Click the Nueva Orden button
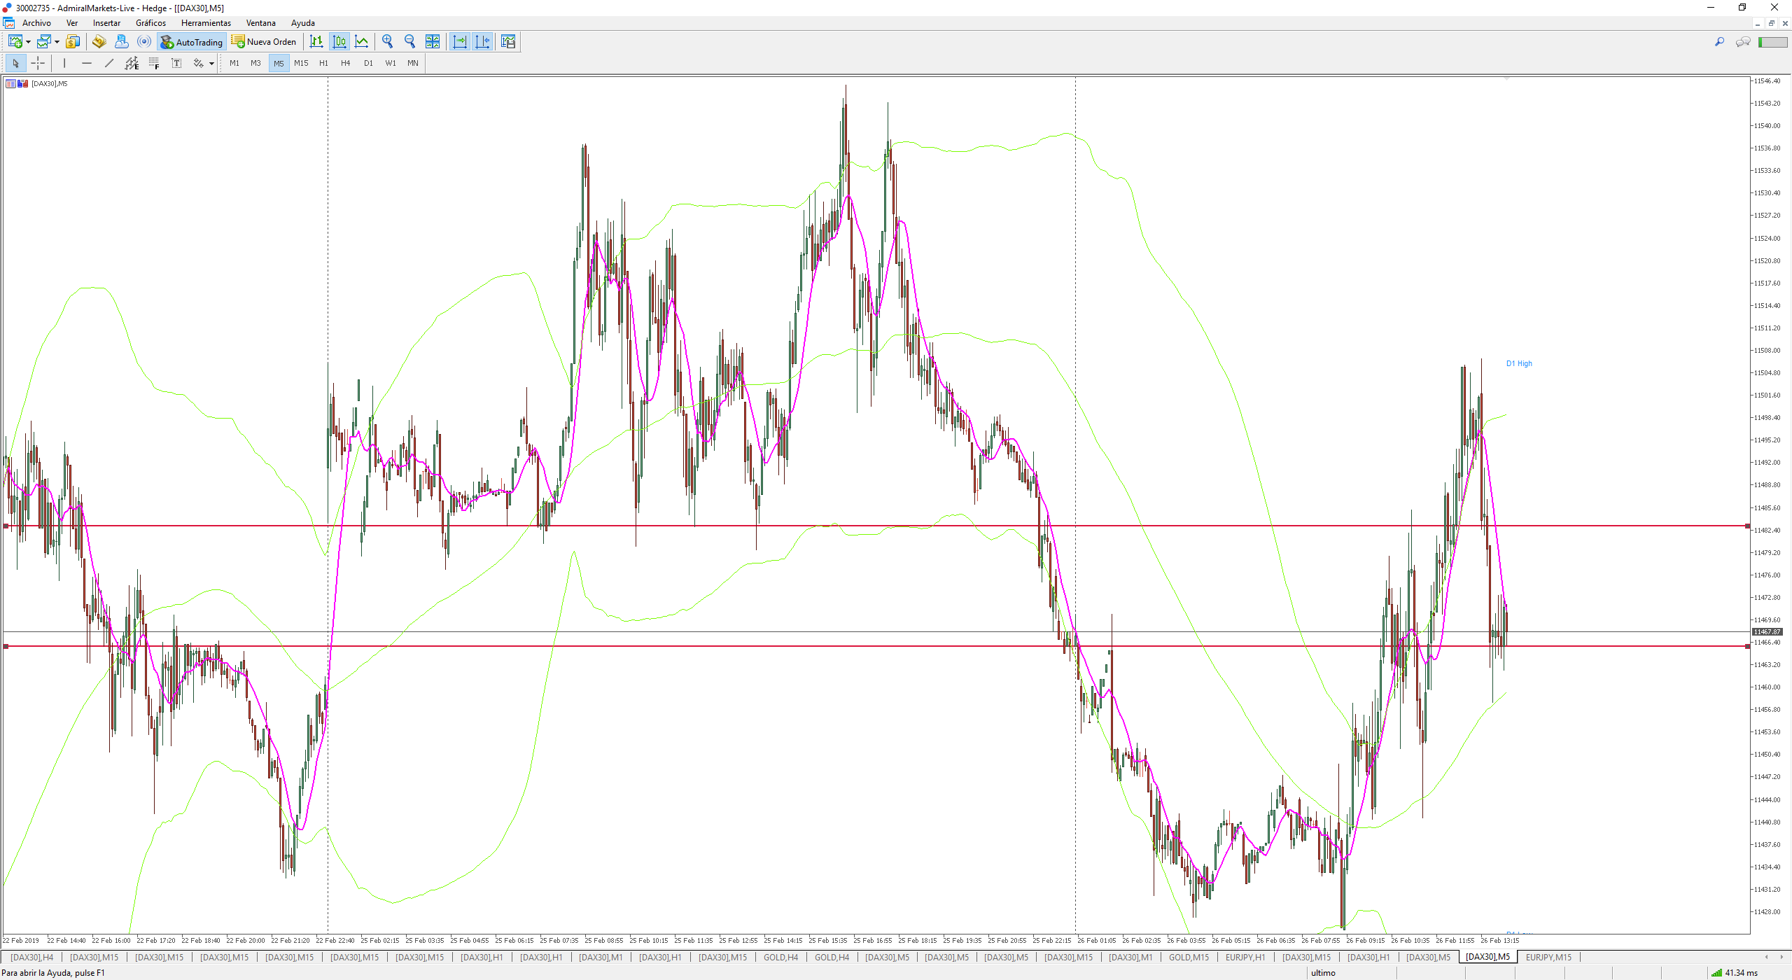This screenshot has width=1792, height=980. pyautogui.click(x=264, y=42)
